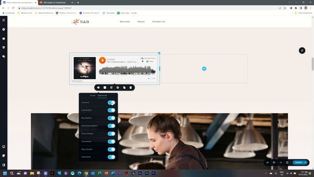Click the preview icon next to Update
The height and width of the screenshot is (177, 314).
[287, 163]
